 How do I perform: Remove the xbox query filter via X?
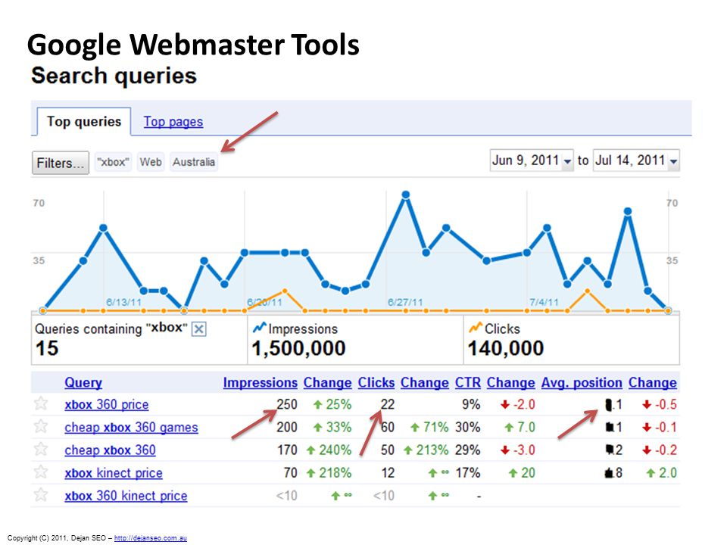199,329
